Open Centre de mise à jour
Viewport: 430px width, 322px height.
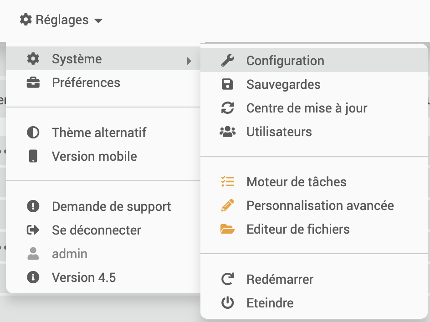coord(307,108)
